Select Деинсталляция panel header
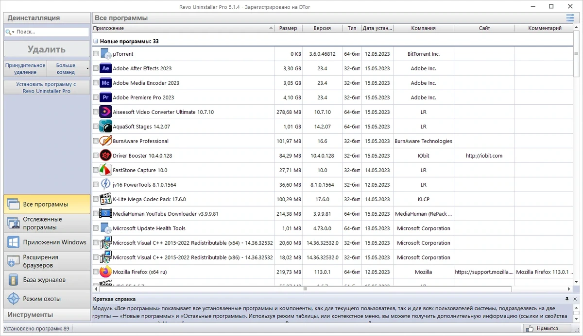583x336 pixels. click(47, 18)
